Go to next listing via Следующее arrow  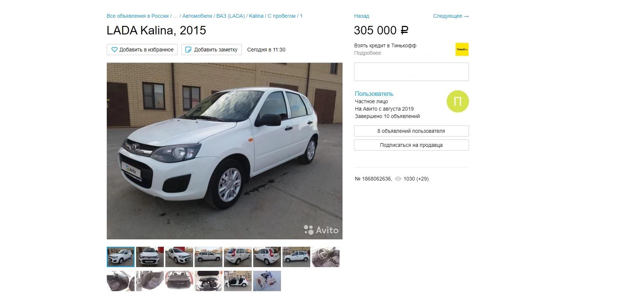pyautogui.click(x=451, y=16)
